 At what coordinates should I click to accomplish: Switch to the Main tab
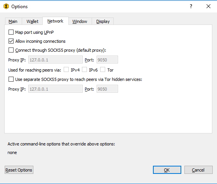click(x=13, y=21)
